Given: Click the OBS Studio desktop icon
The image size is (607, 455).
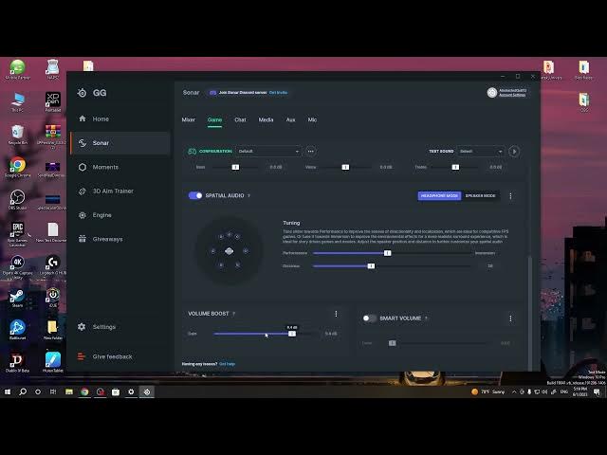Looking at the screenshot, I should click(17, 200).
